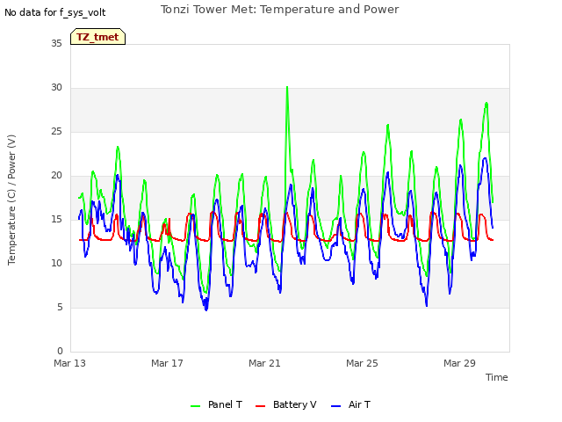Click the 'No data for f_sys_volt' message
562x422 pixels.
pyautogui.click(x=54, y=12)
